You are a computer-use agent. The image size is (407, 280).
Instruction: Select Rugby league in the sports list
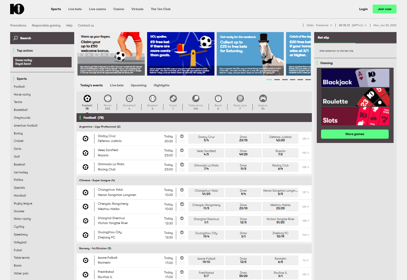(23, 203)
